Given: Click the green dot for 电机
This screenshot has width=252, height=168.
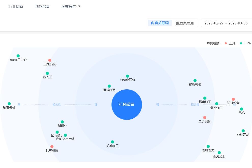Looking at the screenshot, I should coord(242,109).
